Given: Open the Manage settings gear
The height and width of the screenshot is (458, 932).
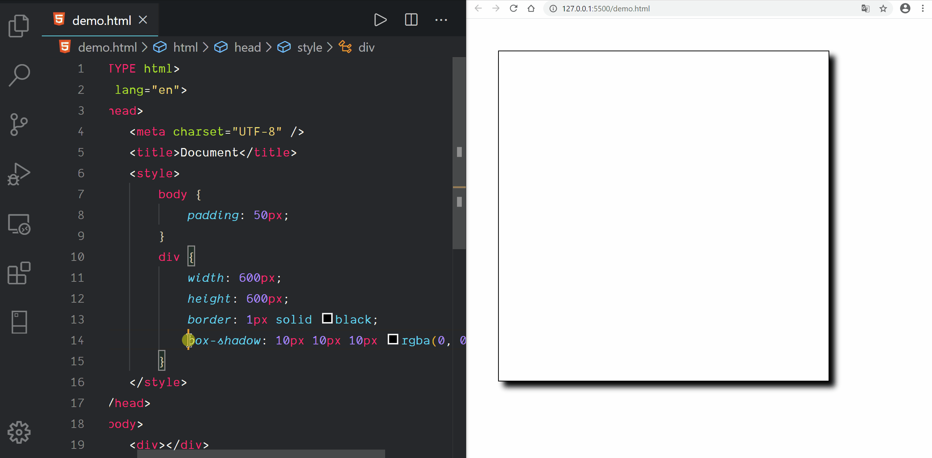Looking at the screenshot, I should (19, 432).
